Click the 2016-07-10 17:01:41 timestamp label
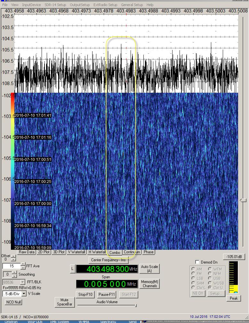249x323 pixels. (x=33, y=115)
